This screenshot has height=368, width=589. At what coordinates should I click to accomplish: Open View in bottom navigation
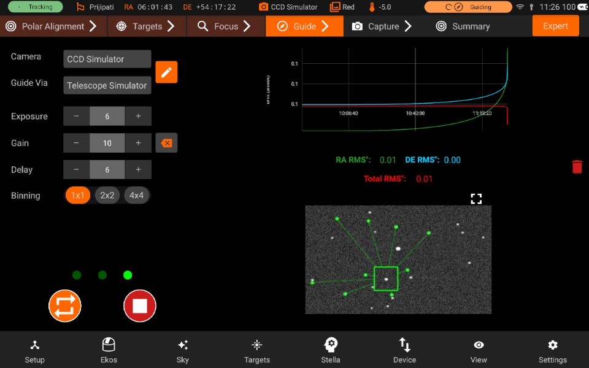coord(479,351)
